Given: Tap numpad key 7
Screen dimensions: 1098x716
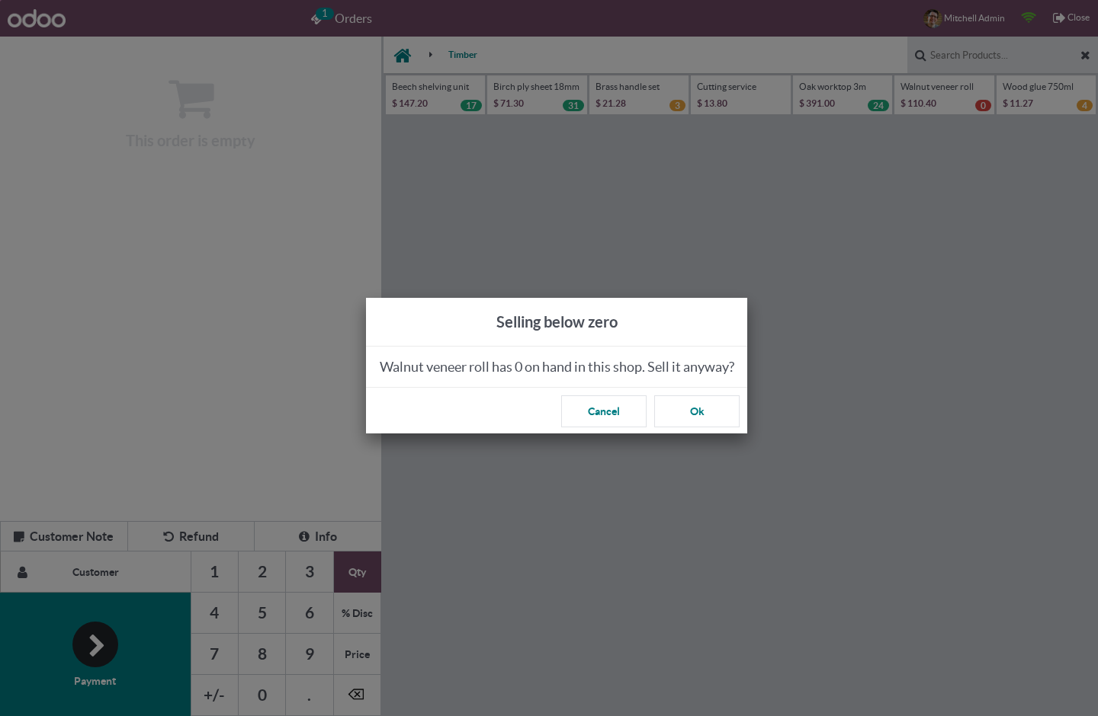Looking at the screenshot, I should coord(214,654).
